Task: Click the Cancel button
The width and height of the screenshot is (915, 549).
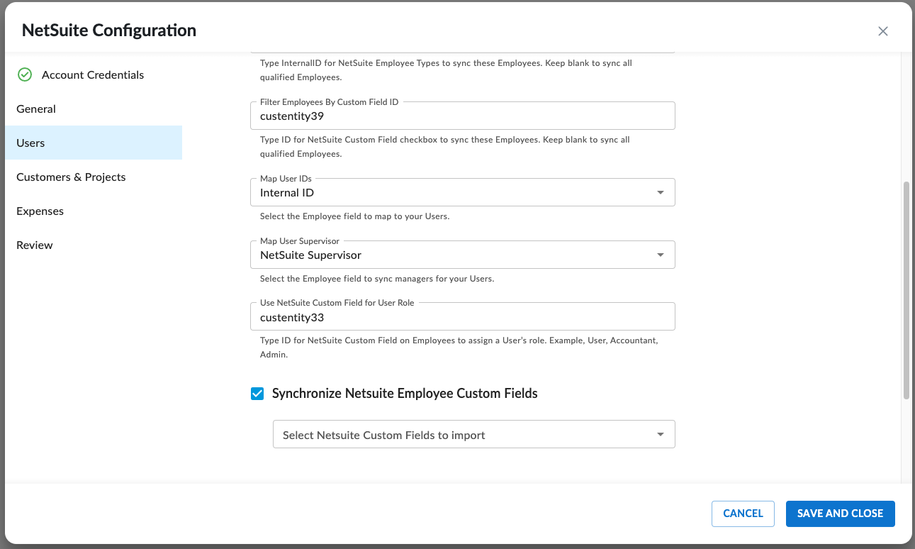Action: coord(743,514)
